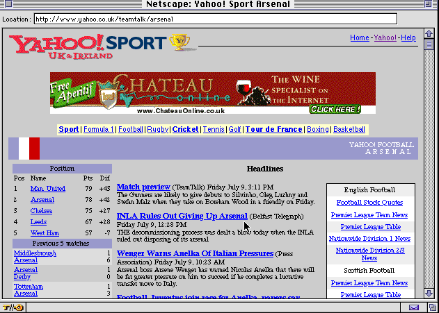Click the scroll down arrow
The height and width of the screenshot is (313, 439).
tap(429, 293)
